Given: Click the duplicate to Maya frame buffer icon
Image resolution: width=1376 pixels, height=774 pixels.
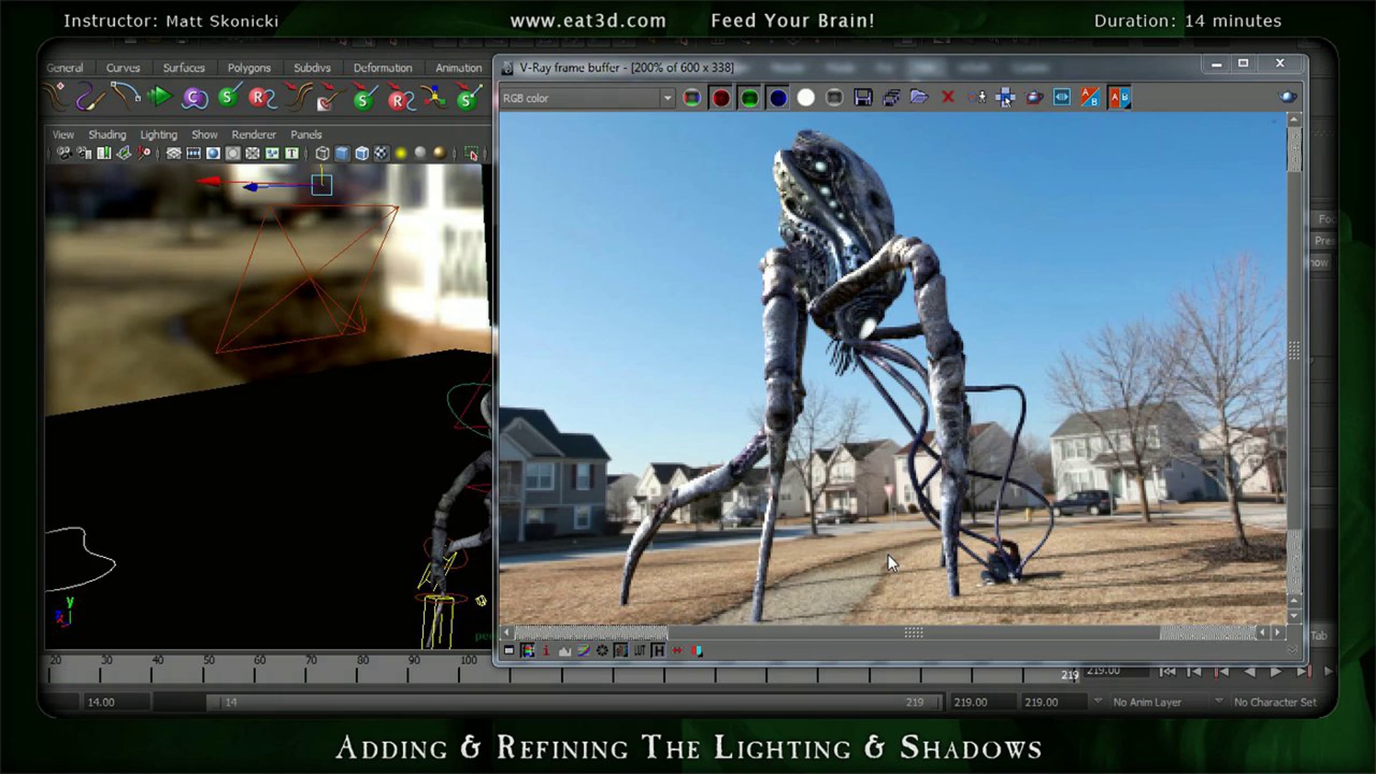Looking at the screenshot, I should point(891,98).
